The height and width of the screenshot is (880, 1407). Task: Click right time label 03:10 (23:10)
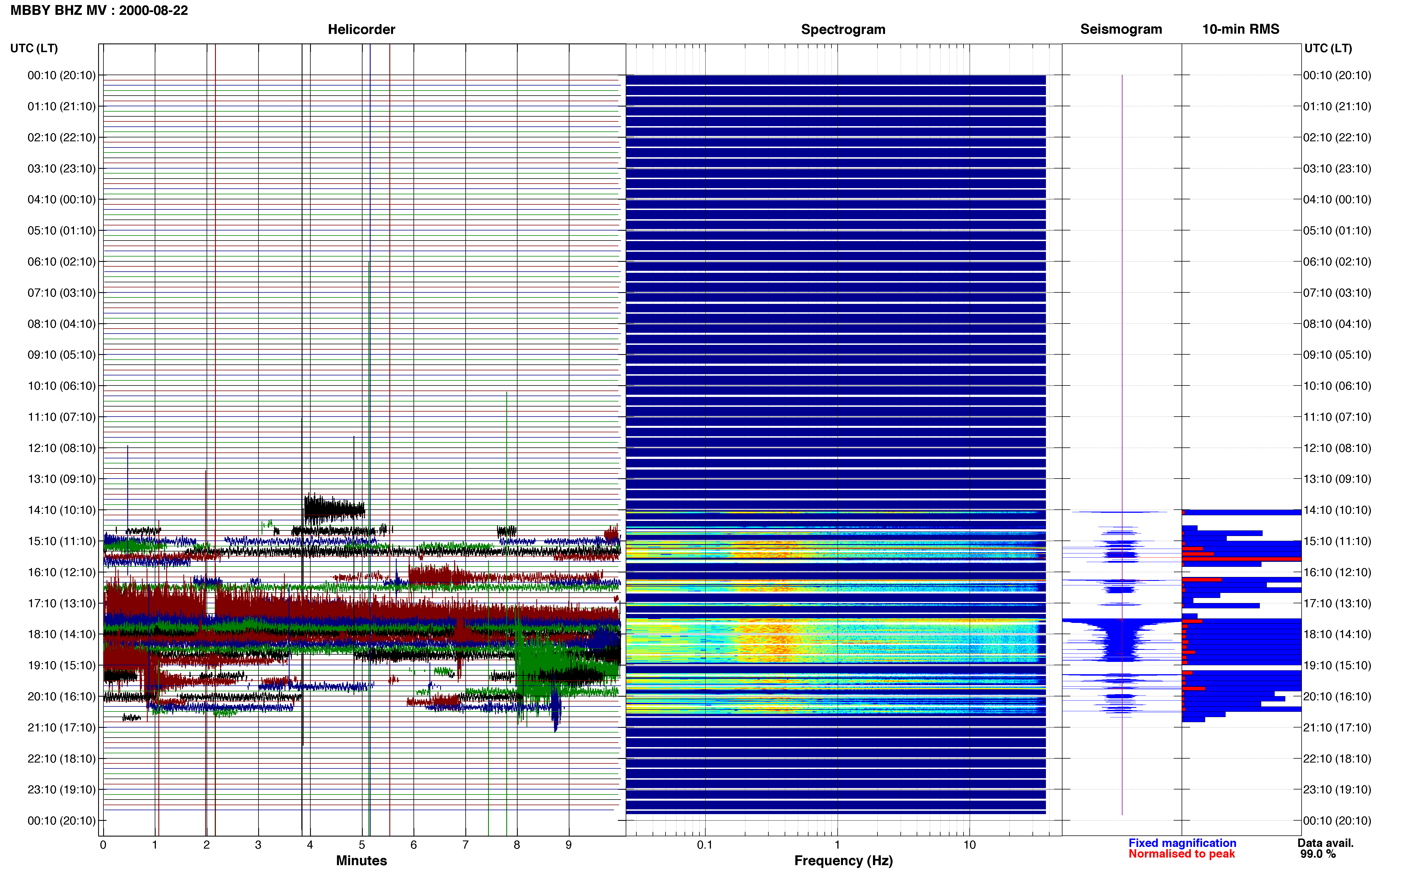(x=1337, y=169)
